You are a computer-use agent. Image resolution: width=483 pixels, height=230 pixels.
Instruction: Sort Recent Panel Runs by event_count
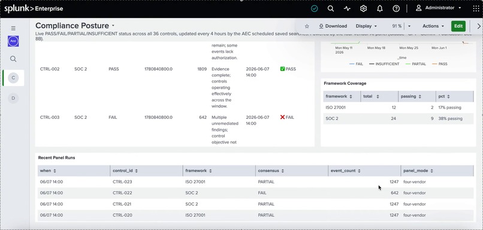tap(364, 171)
